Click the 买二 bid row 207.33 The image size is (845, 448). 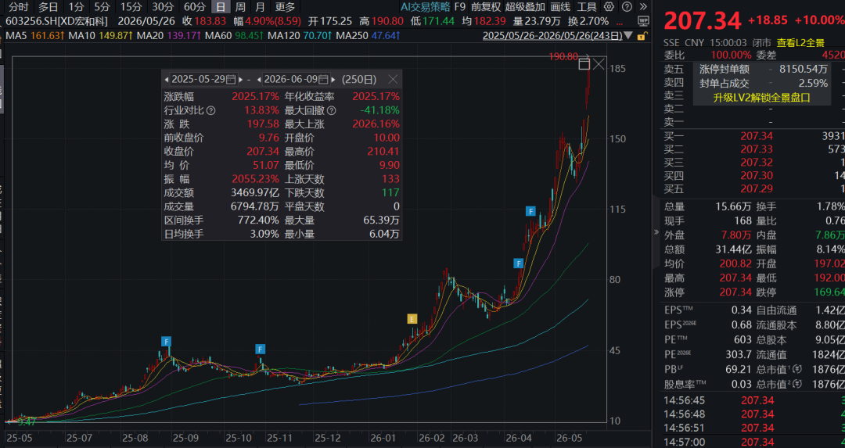(x=754, y=149)
